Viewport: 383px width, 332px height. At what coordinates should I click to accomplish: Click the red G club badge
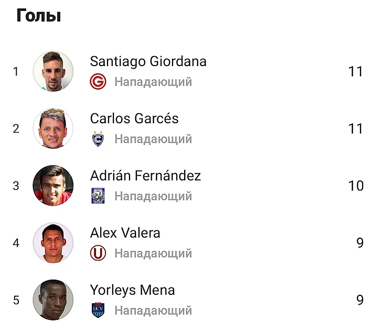(x=98, y=82)
